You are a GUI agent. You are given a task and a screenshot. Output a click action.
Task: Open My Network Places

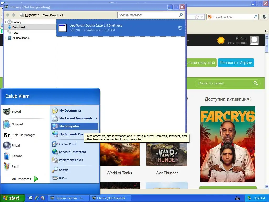click(68, 134)
